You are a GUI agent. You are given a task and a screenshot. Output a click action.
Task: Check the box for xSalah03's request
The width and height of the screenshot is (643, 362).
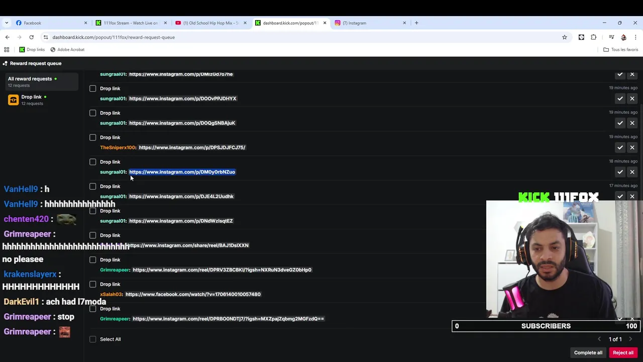(x=93, y=285)
